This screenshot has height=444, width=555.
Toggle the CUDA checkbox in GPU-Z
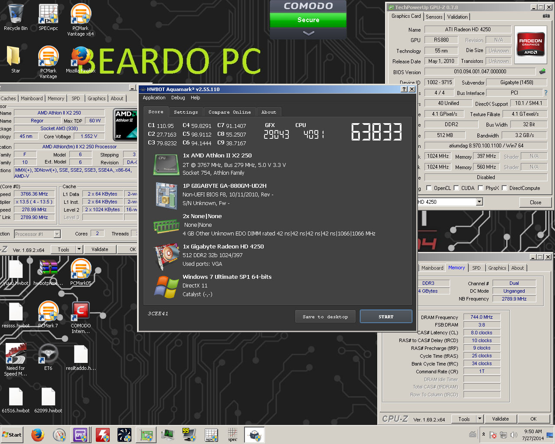pos(456,188)
